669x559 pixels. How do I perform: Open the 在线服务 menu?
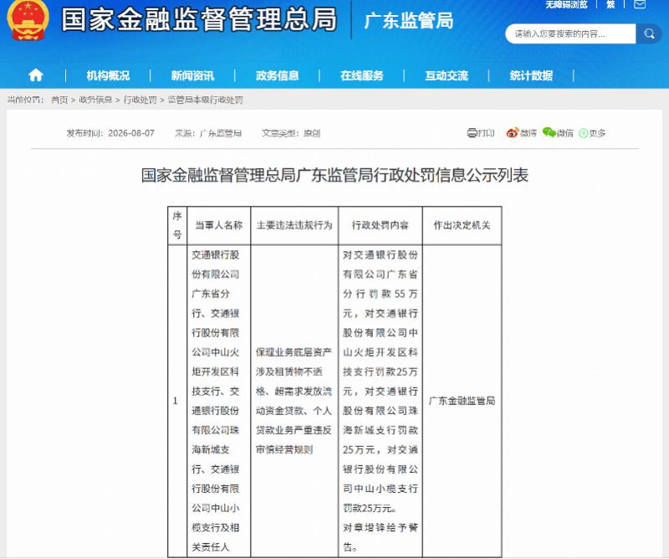pos(362,75)
